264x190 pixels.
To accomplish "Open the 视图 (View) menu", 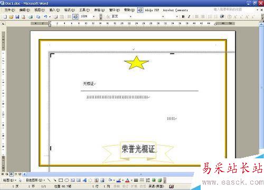I will [x=40, y=10].
